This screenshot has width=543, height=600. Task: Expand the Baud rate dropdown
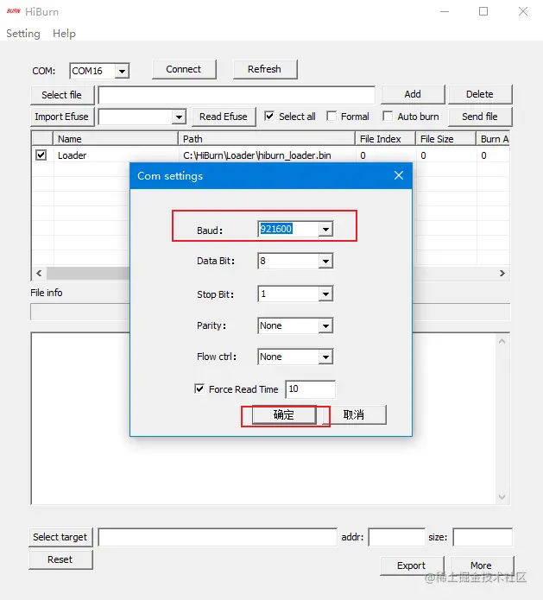click(325, 230)
